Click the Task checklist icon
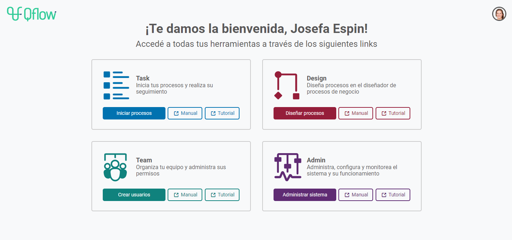 click(116, 85)
